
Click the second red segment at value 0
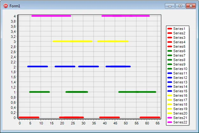71,117
